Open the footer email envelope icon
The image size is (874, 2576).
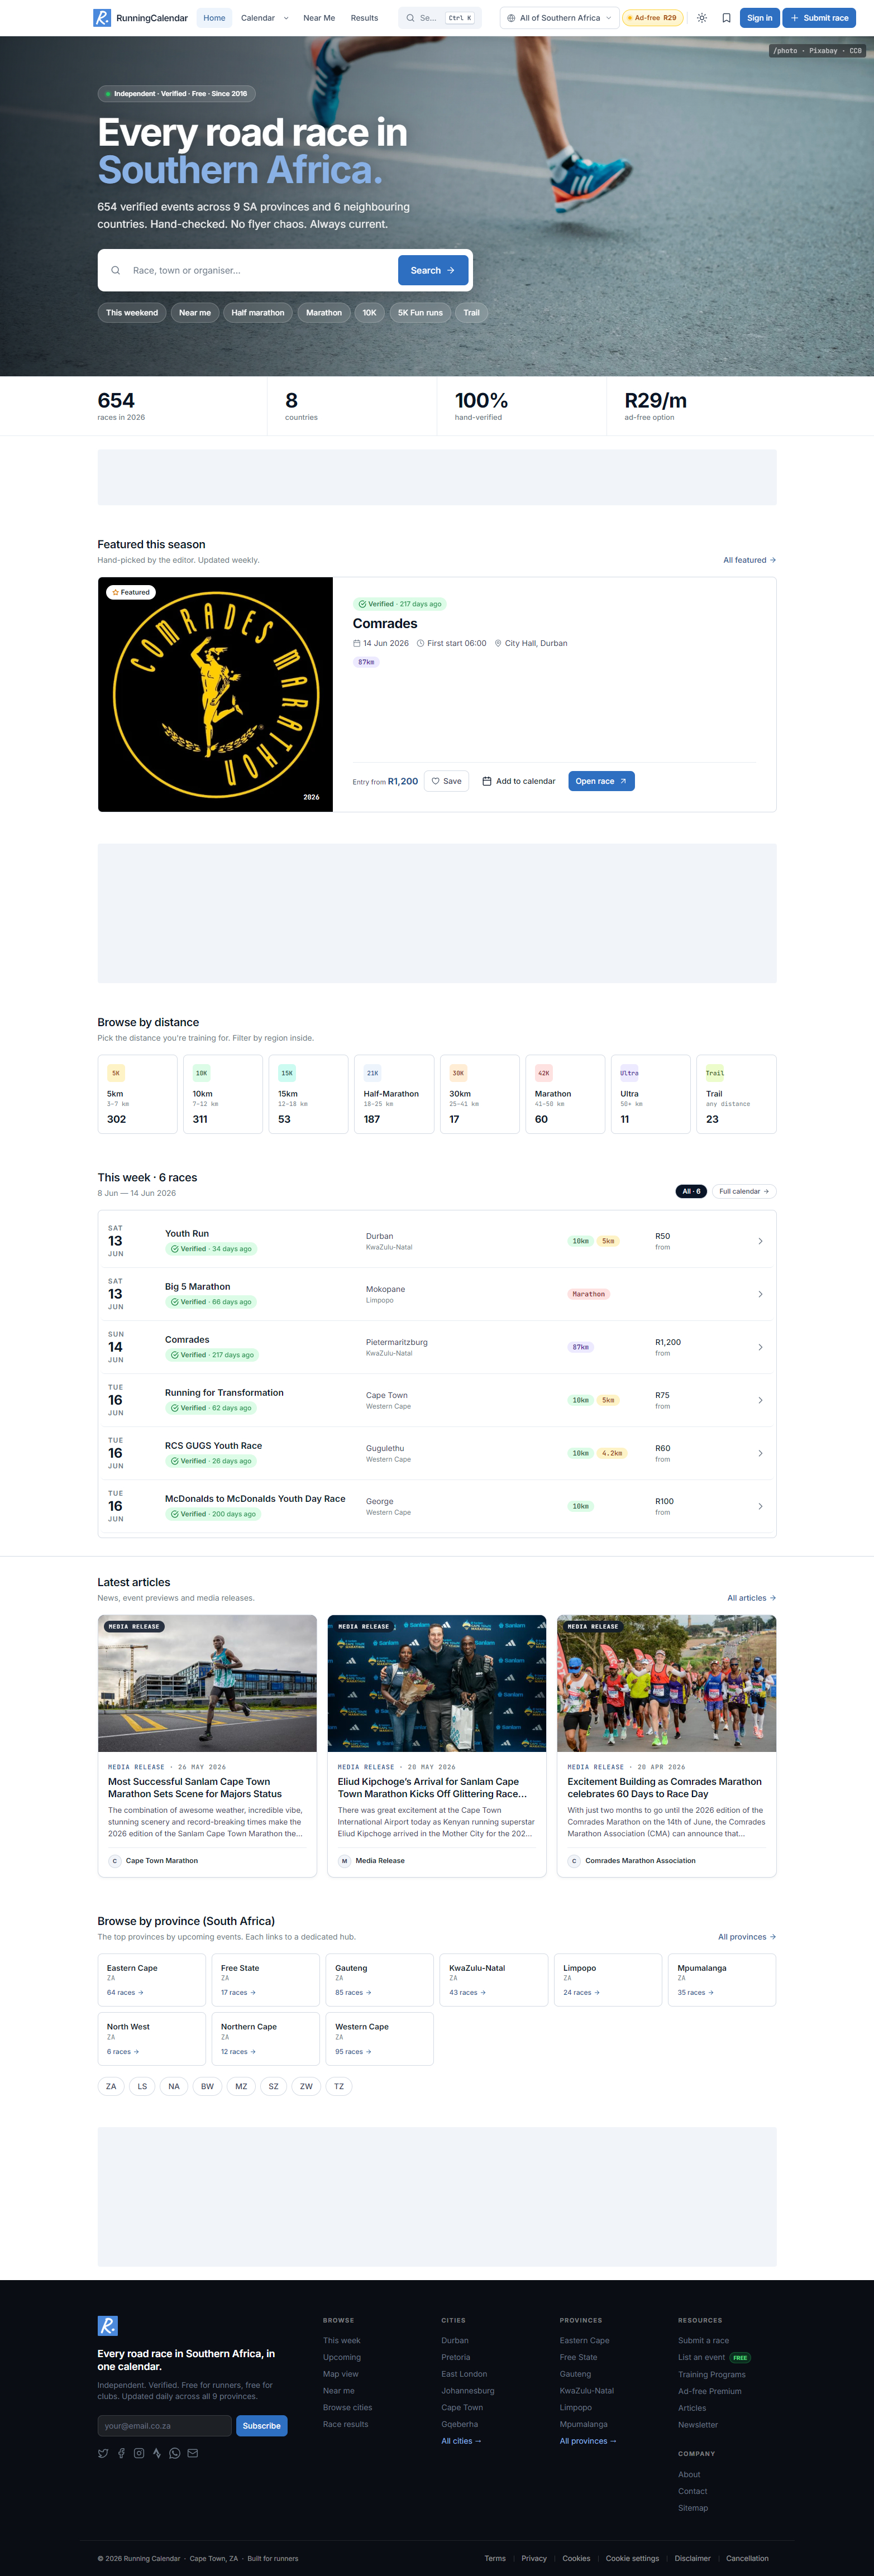pos(193,2453)
